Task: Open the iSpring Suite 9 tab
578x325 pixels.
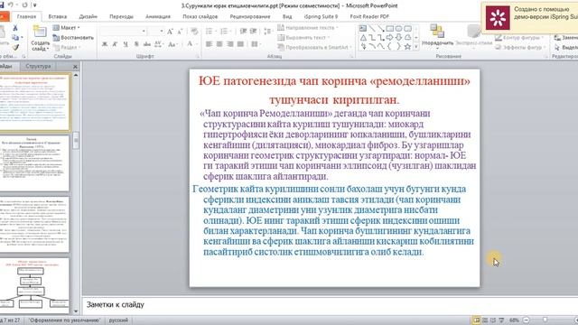Action: click(x=321, y=16)
